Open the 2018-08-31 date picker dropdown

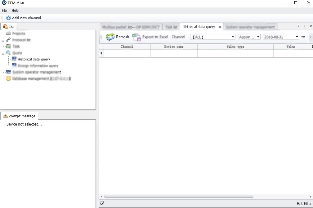click(297, 37)
